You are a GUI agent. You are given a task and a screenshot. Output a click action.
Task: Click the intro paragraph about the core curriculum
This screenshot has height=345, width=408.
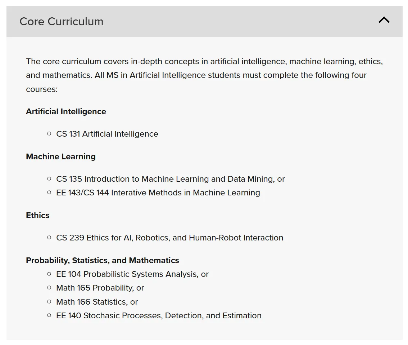point(204,75)
